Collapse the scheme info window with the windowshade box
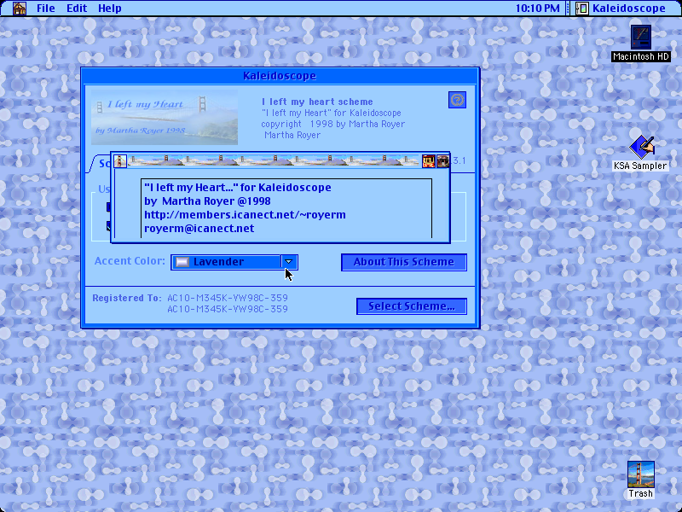The width and height of the screenshot is (682, 512). click(442, 161)
